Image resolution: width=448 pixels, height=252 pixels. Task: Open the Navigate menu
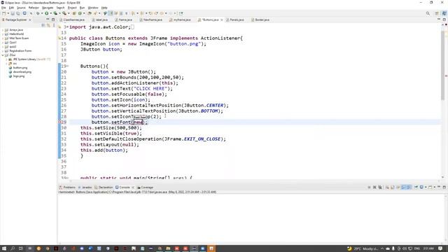[x=48, y=8]
